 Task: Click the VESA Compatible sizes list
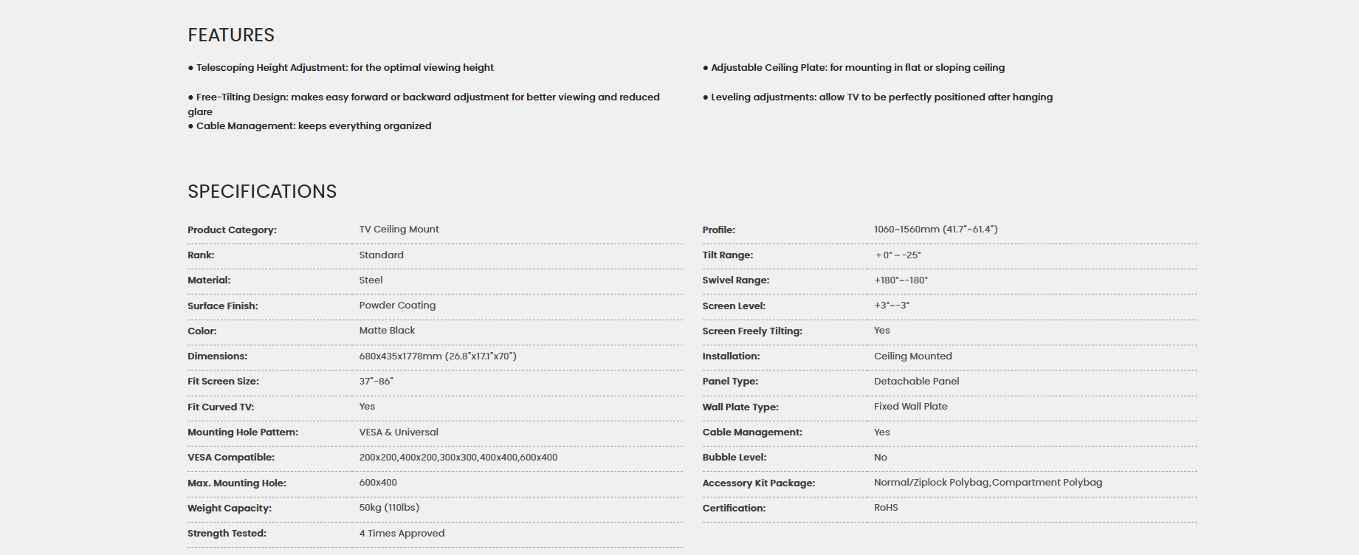pos(458,458)
